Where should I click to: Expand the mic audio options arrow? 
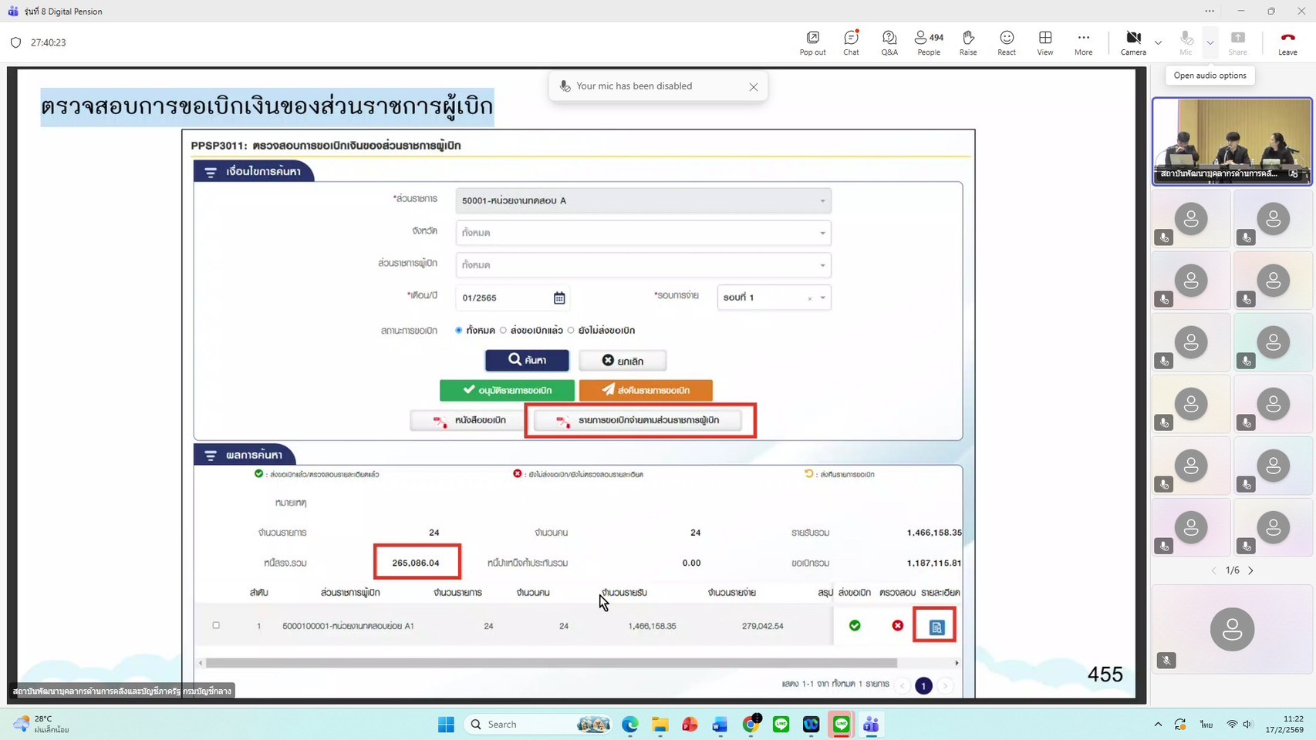point(1210,42)
